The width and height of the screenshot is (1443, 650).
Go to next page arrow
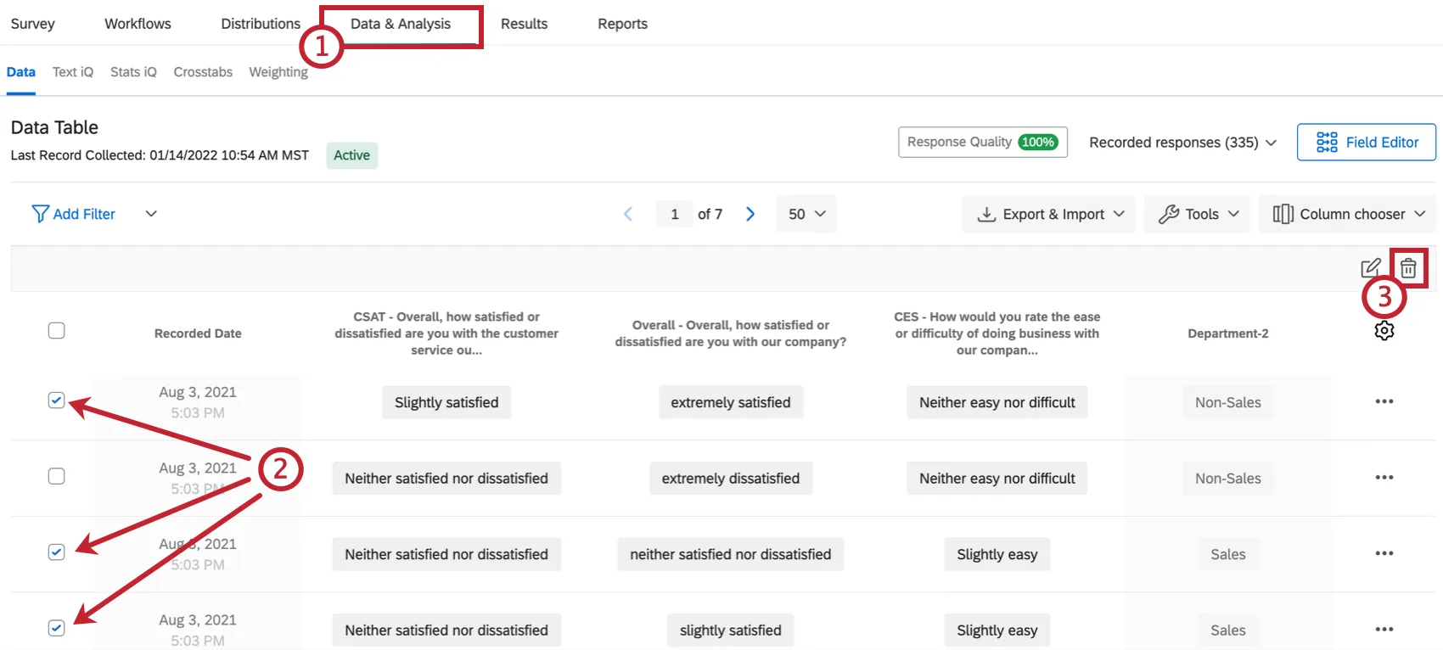click(x=750, y=214)
